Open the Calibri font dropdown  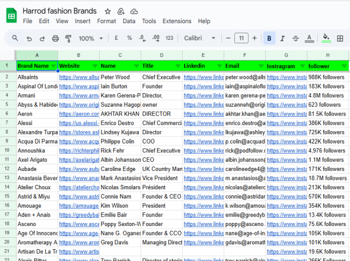pyautogui.click(x=199, y=38)
